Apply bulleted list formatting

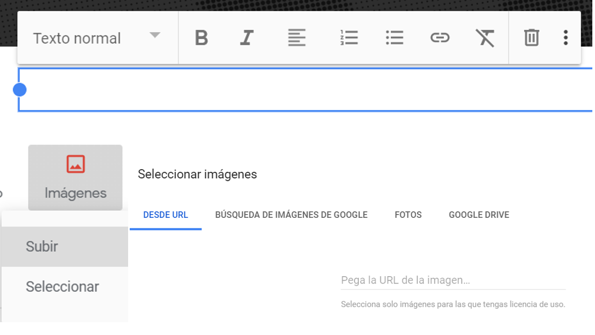(395, 38)
